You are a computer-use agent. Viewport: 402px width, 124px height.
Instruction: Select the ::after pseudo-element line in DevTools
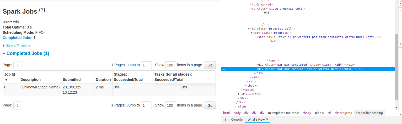[240, 106]
